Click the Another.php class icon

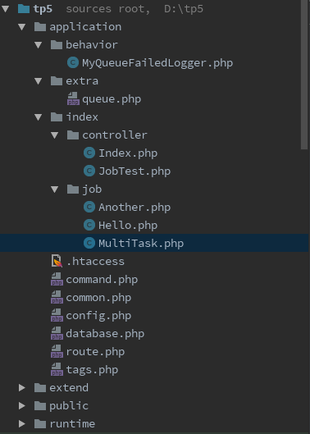click(x=89, y=207)
